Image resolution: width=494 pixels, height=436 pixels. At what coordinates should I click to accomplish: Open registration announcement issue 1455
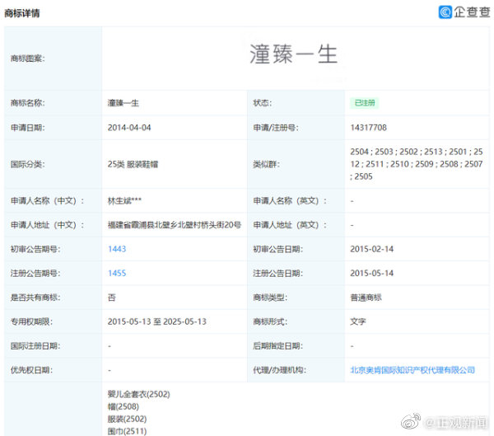[117, 273]
